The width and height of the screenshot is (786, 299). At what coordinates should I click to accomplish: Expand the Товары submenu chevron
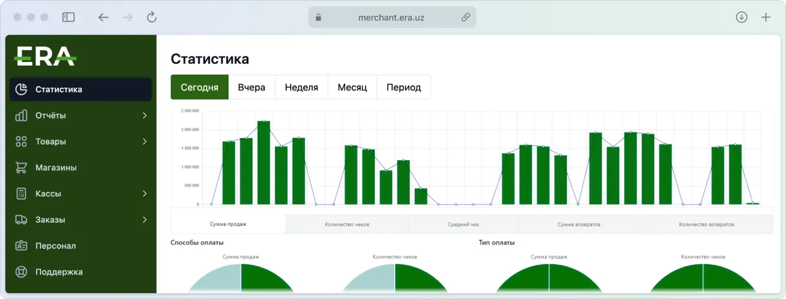click(145, 141)
